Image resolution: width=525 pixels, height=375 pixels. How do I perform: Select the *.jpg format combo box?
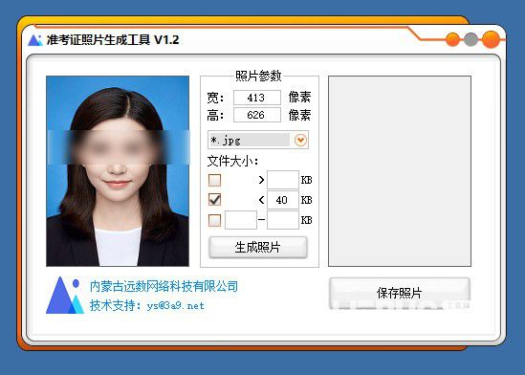coord(258,140)
